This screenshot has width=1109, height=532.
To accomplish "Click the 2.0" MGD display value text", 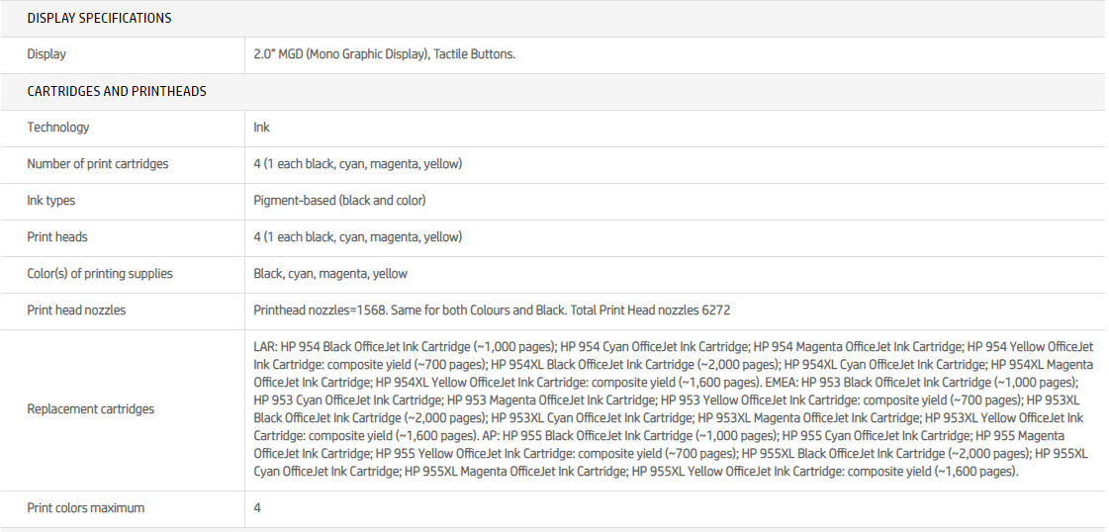I will coord(384,54).
